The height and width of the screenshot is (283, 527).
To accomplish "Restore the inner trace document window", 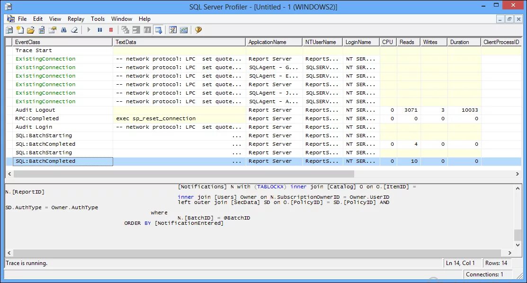I will (x=509, y=19).
